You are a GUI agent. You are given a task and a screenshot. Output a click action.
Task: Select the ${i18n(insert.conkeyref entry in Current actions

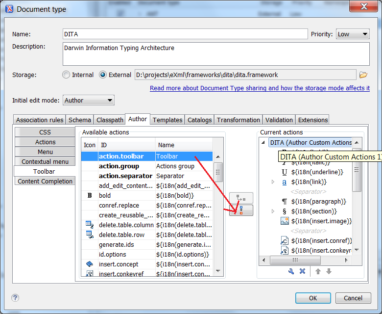coord(321,250)
